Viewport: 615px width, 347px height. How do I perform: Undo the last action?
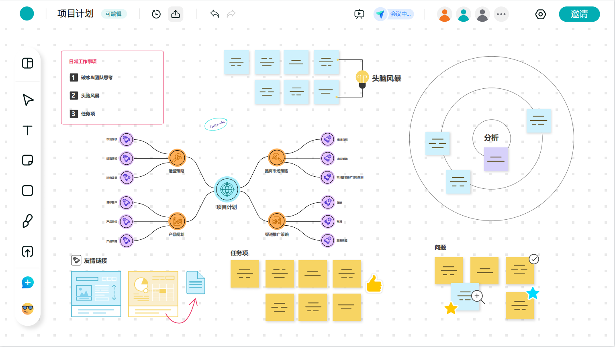pyautogui.click(x=215, y=14)
